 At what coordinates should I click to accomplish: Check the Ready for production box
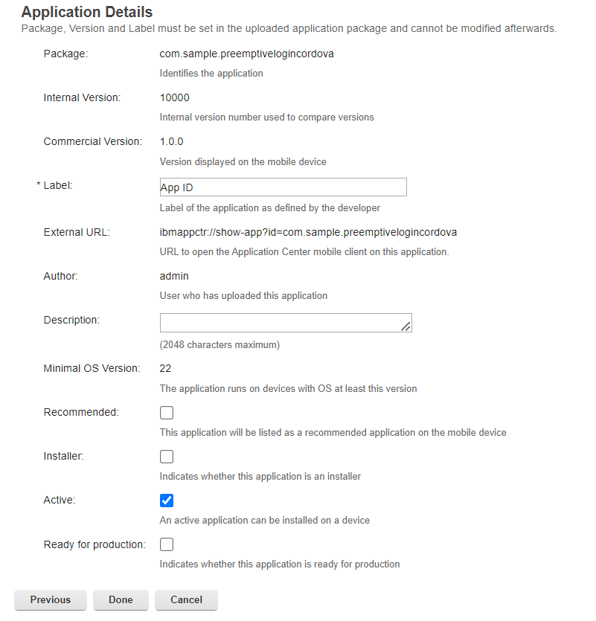(167, 544)
